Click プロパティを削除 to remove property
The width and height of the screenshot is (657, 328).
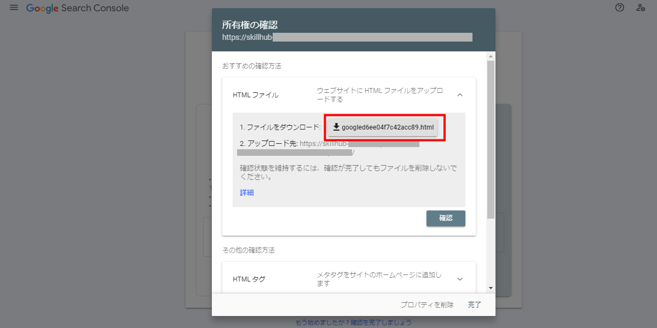point(427,304)
